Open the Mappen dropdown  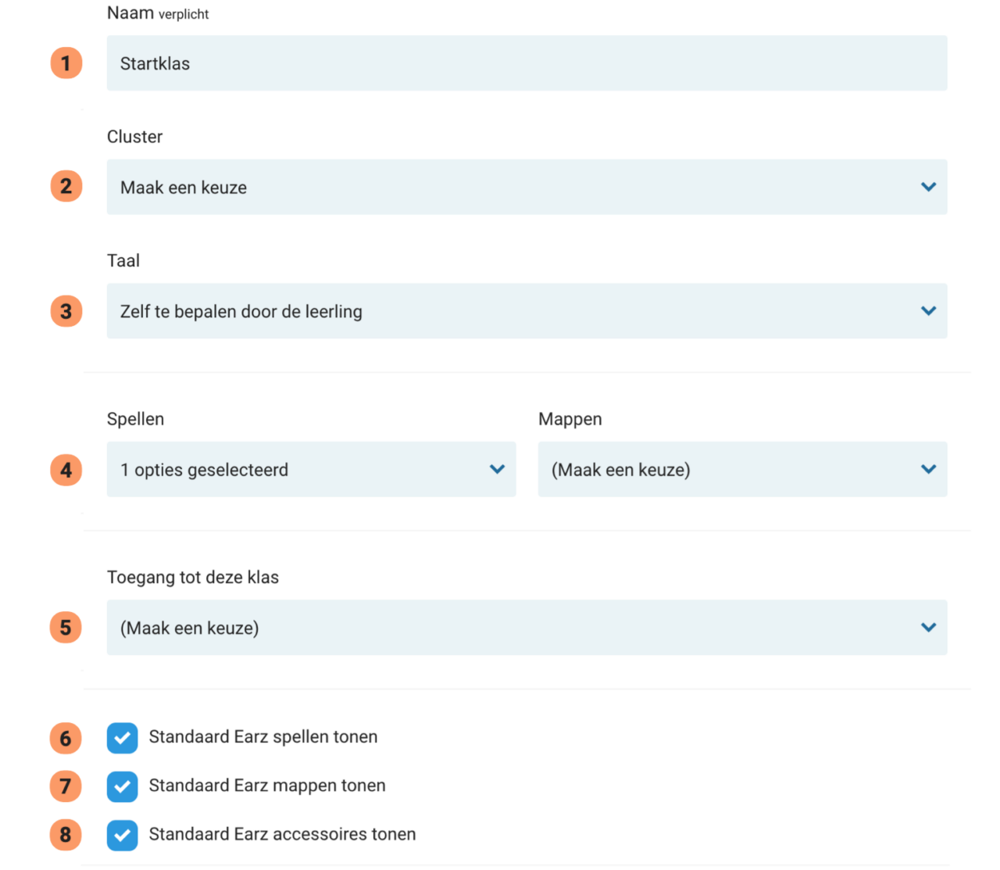[742, 469]
